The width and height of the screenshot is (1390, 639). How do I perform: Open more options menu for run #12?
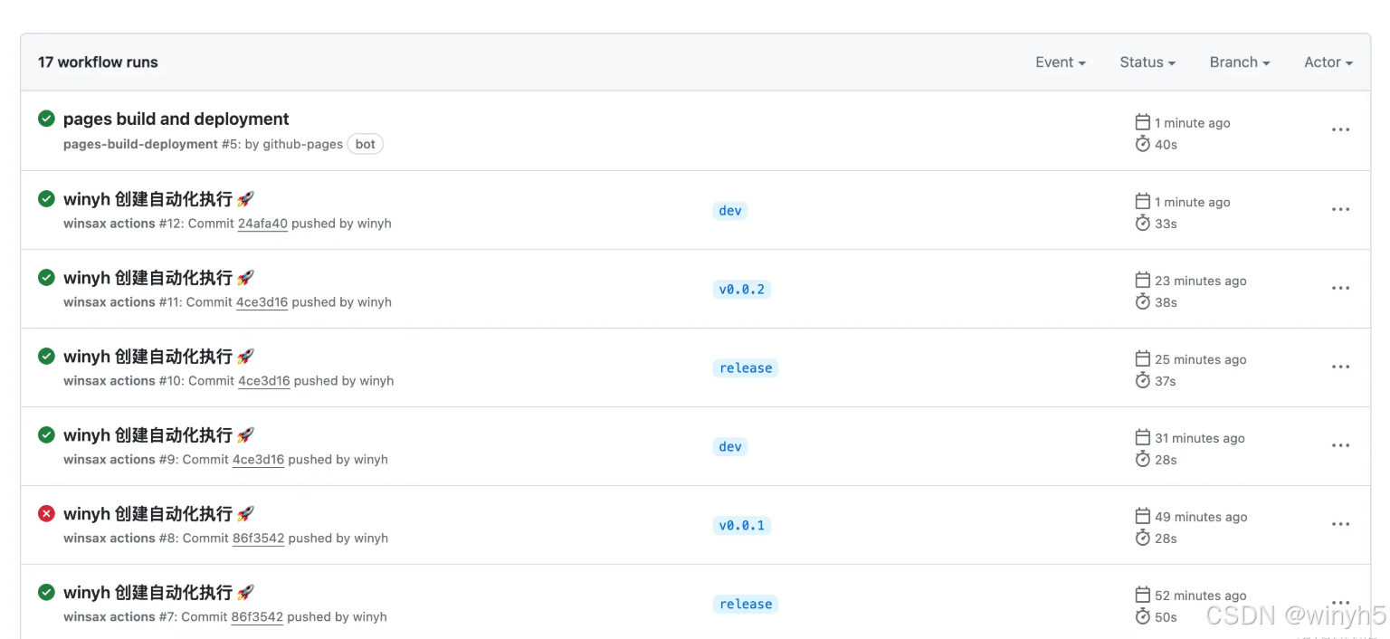[x=1340, y=210]
